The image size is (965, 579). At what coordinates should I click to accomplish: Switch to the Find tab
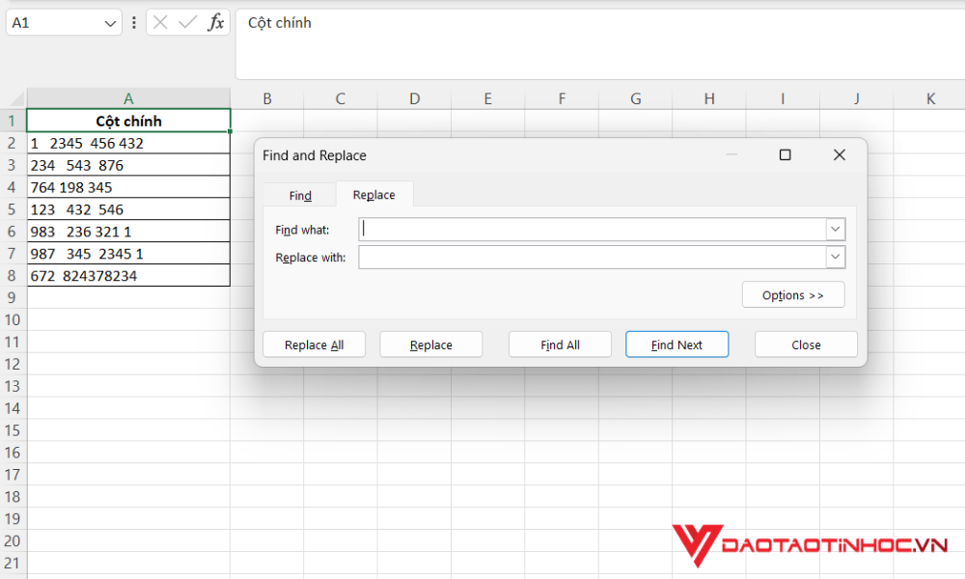point(298,194)
